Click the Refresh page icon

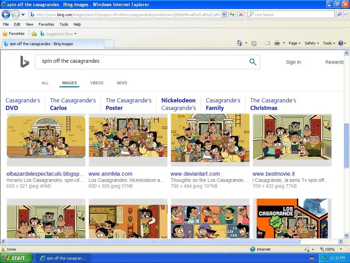coord(232,14)
